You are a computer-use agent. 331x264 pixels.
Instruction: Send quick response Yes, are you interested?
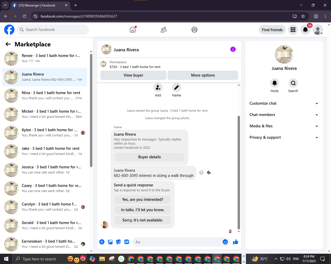pyautogui.click(x=143, y=200)
